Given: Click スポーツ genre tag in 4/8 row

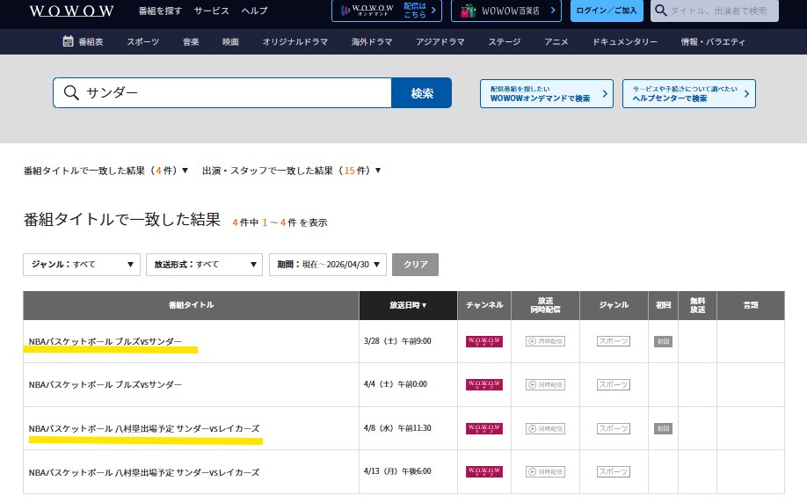Looking at the screenshot, I should click(614, 428).
